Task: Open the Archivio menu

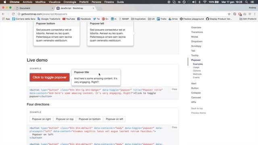Action: point(27,2)
